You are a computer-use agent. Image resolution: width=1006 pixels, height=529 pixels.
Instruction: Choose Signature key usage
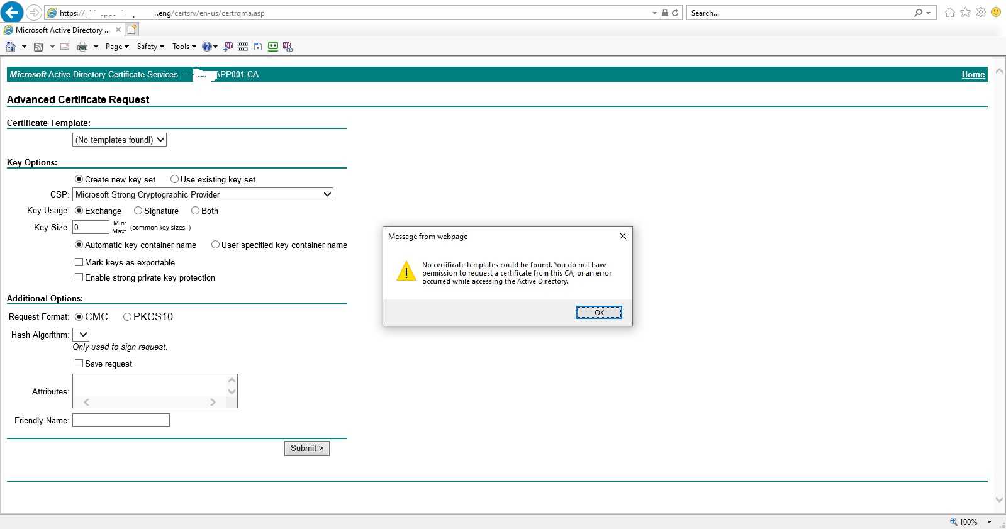coord(138,211)
